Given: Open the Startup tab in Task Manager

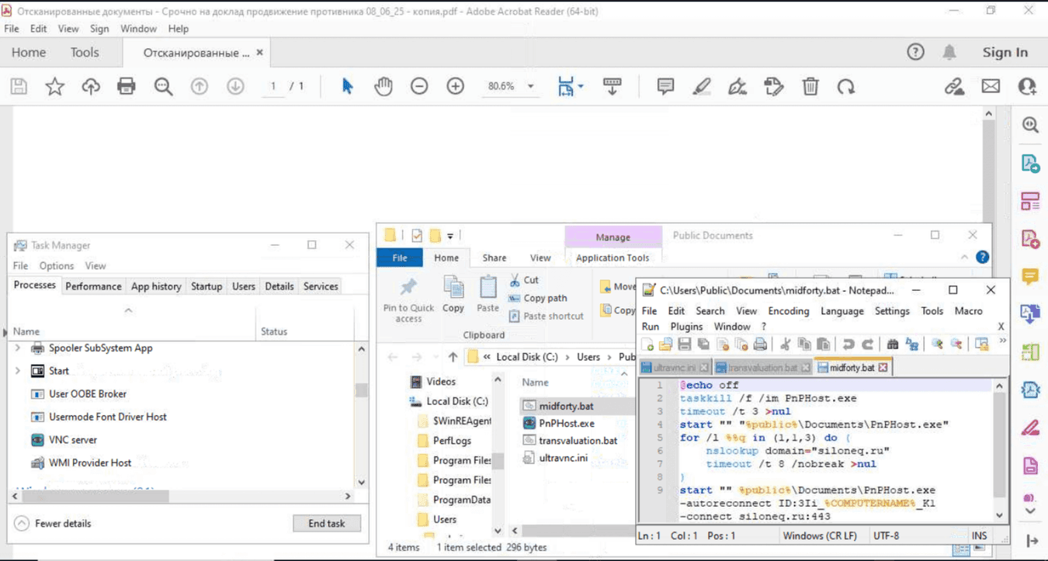Looking at the screenshot, I should pyautogui.click(x=206, y=286).
